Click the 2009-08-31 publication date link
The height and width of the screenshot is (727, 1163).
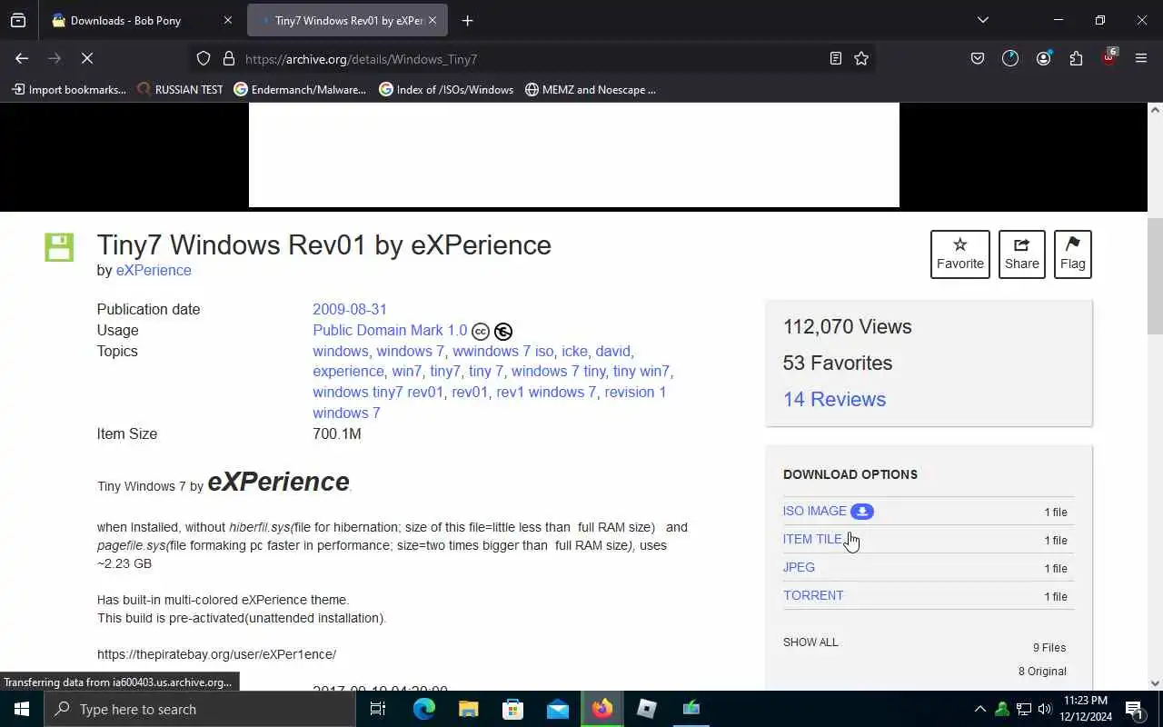point(350,309)
